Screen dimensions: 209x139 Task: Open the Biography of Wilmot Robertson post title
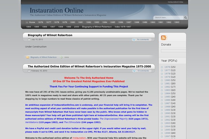coord(50,35)
